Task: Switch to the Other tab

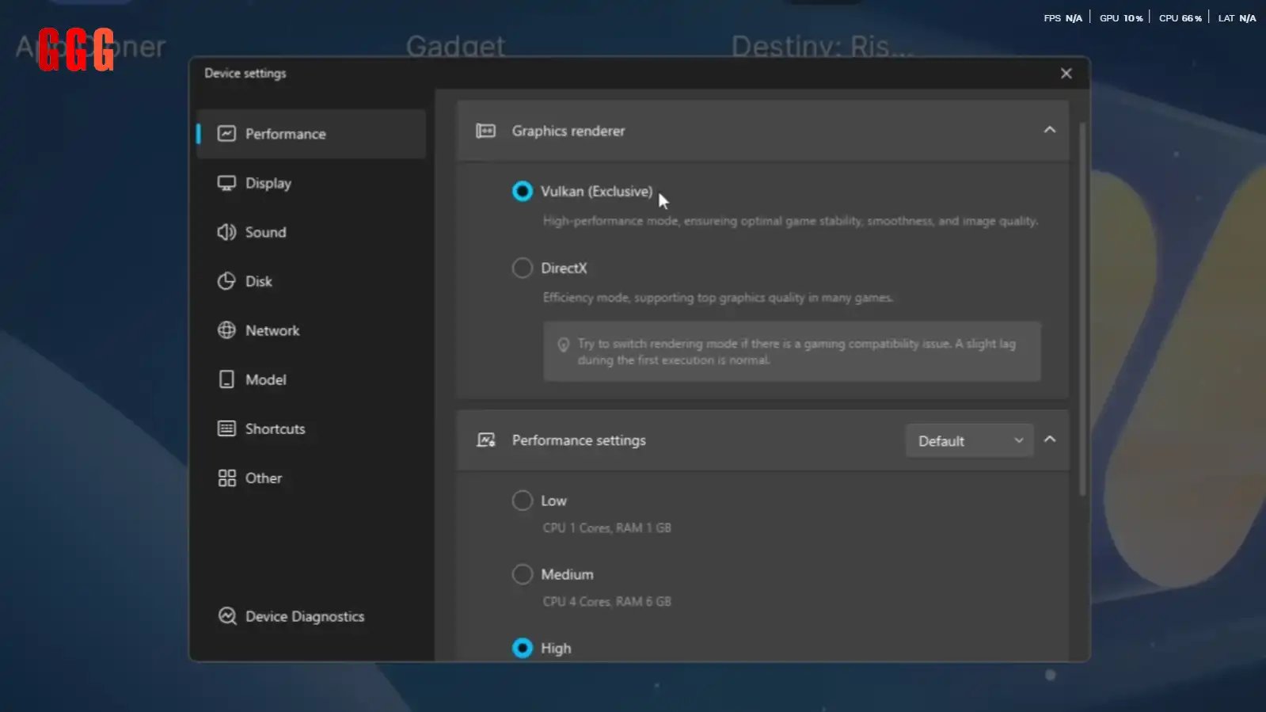Action: pos(311,478)
